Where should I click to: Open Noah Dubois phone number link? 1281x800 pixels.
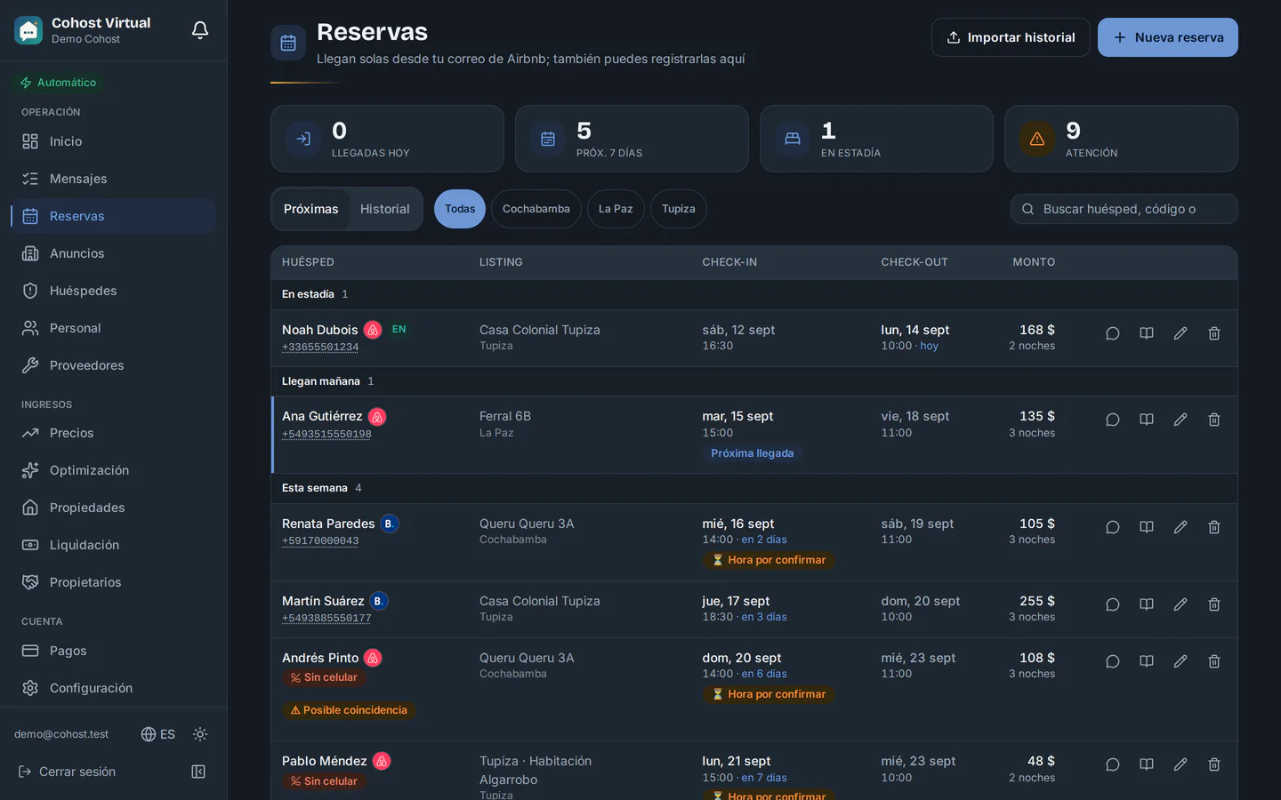click(320, 348)
